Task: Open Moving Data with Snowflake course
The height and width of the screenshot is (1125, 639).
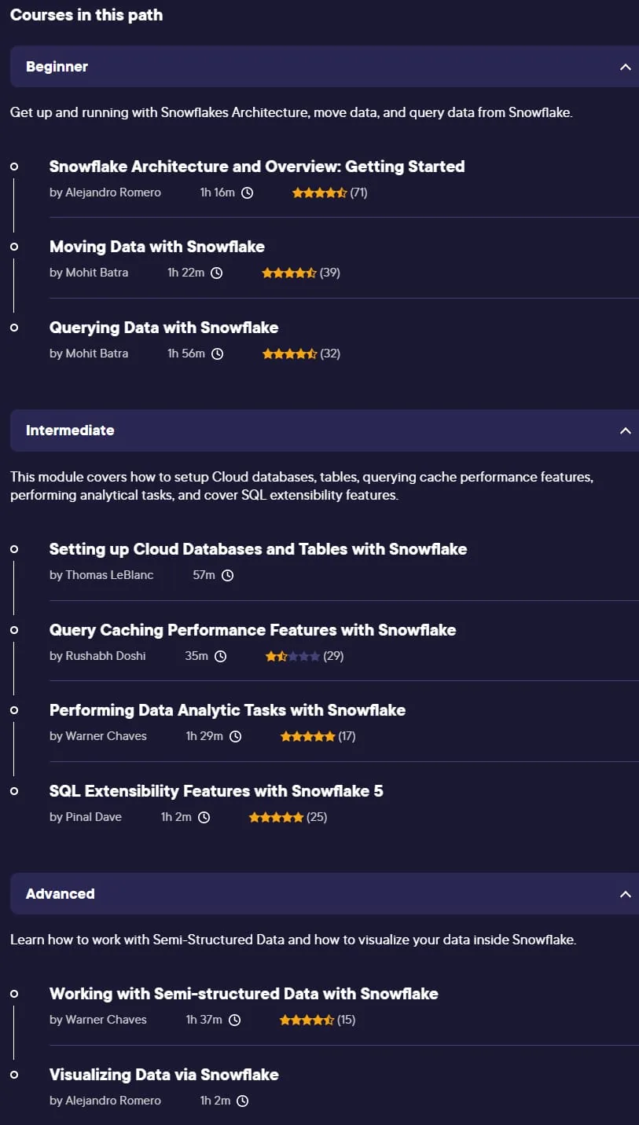Action: point(157,247)
